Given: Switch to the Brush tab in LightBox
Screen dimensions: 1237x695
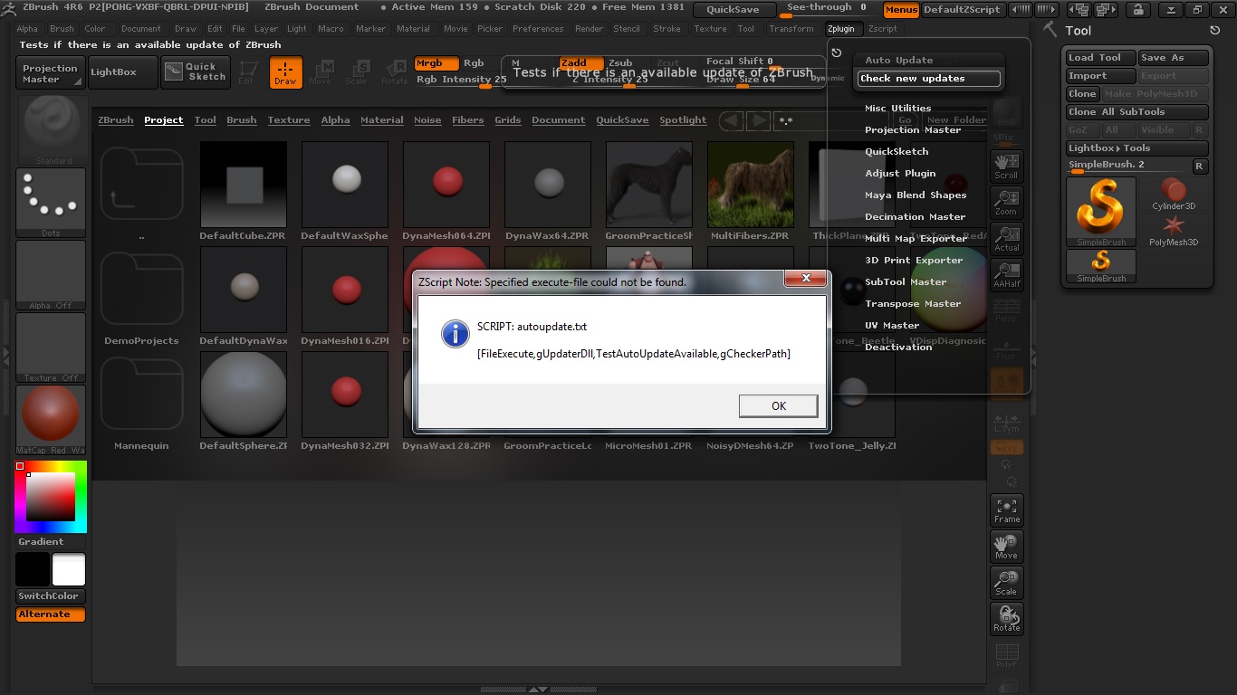Looking at the screenshot, I should tap(242, 120).
